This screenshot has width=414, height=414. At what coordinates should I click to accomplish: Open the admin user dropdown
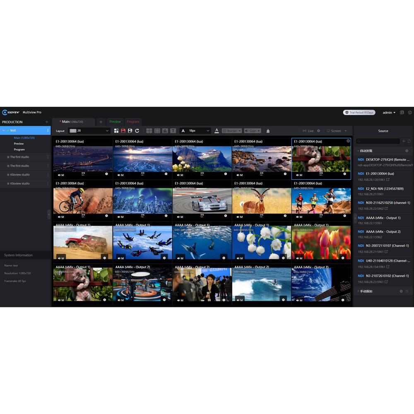click(389, 113)
